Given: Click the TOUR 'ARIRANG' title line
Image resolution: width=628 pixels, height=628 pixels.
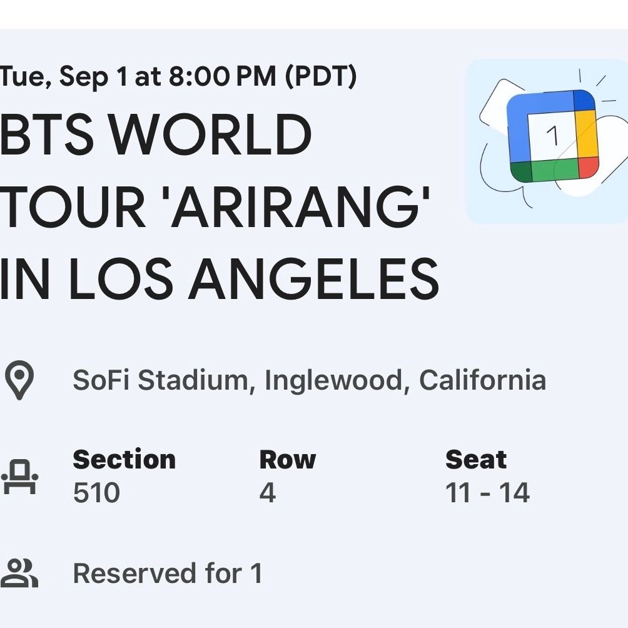Looking at the screenshot, I should 215,206.
